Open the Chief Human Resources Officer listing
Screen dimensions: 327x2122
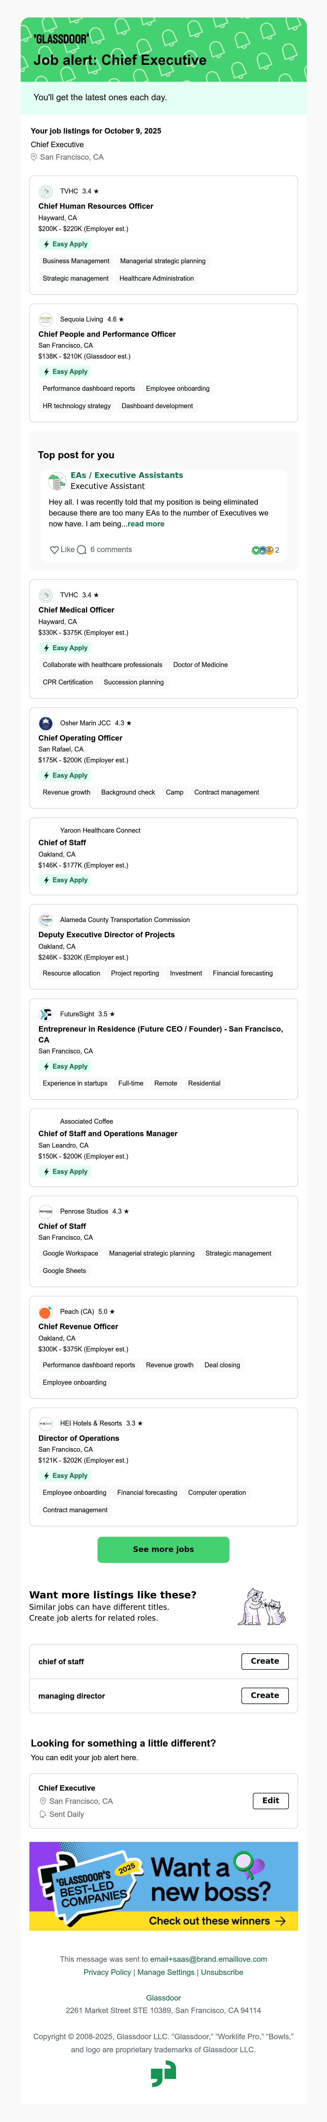click(x=96, y=206)
